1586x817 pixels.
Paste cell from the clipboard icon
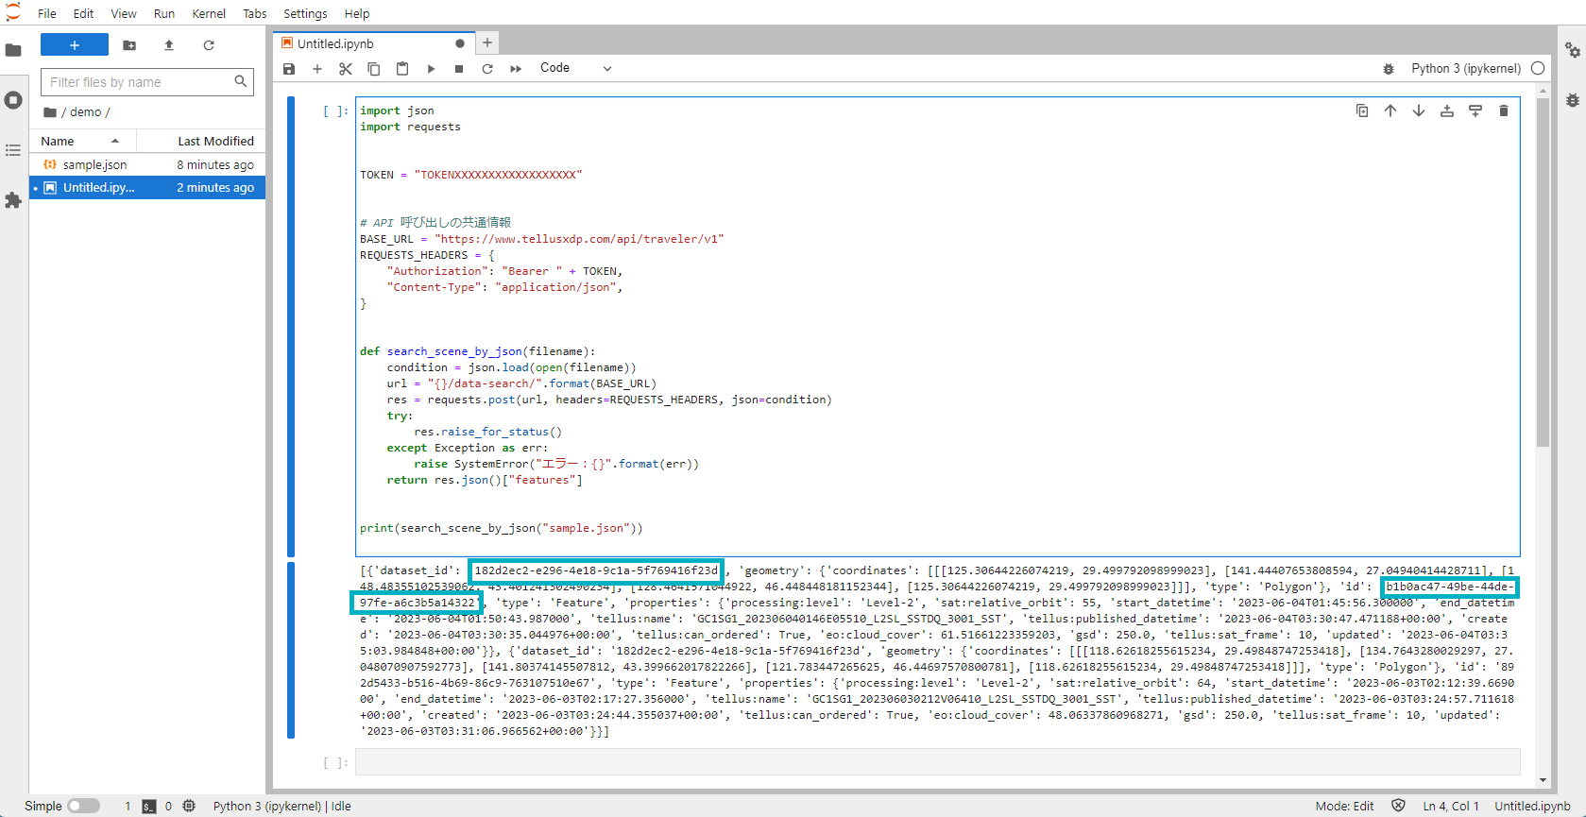(402, 69)
